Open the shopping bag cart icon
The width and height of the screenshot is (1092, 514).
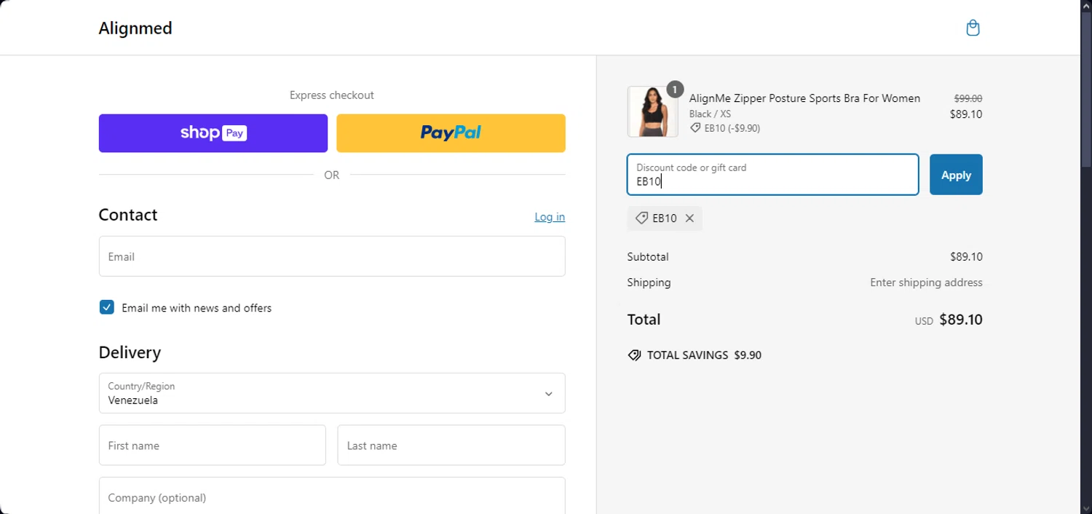[x=973, y=28]
